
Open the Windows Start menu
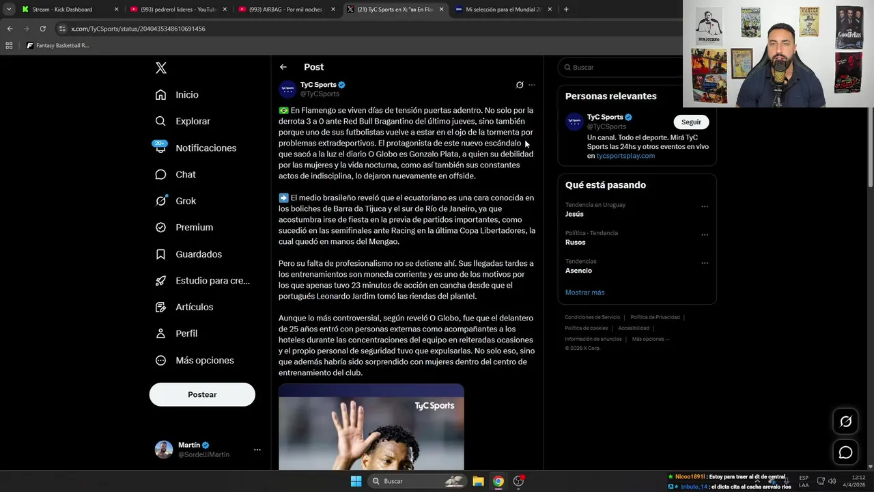coord(356,481)
